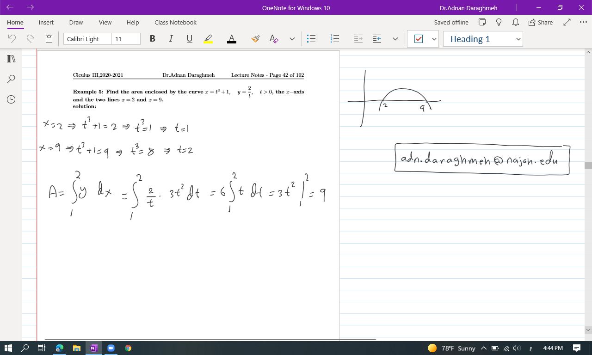Expand more paragraph options chevron

[395, 39]
